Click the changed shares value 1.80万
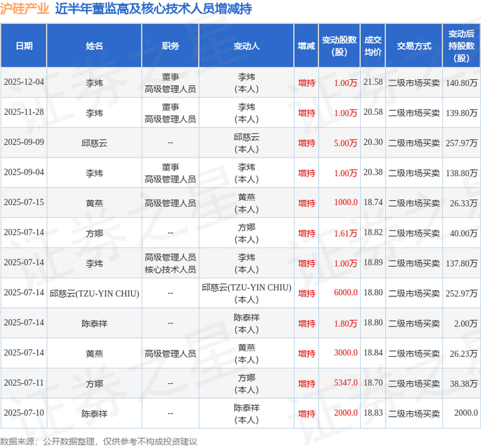 point(346,324)
